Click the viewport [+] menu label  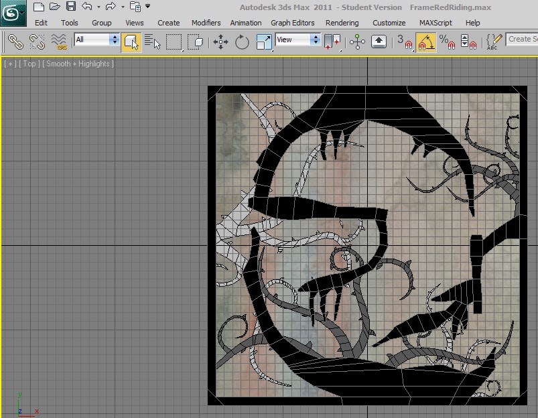pos(10,64)
